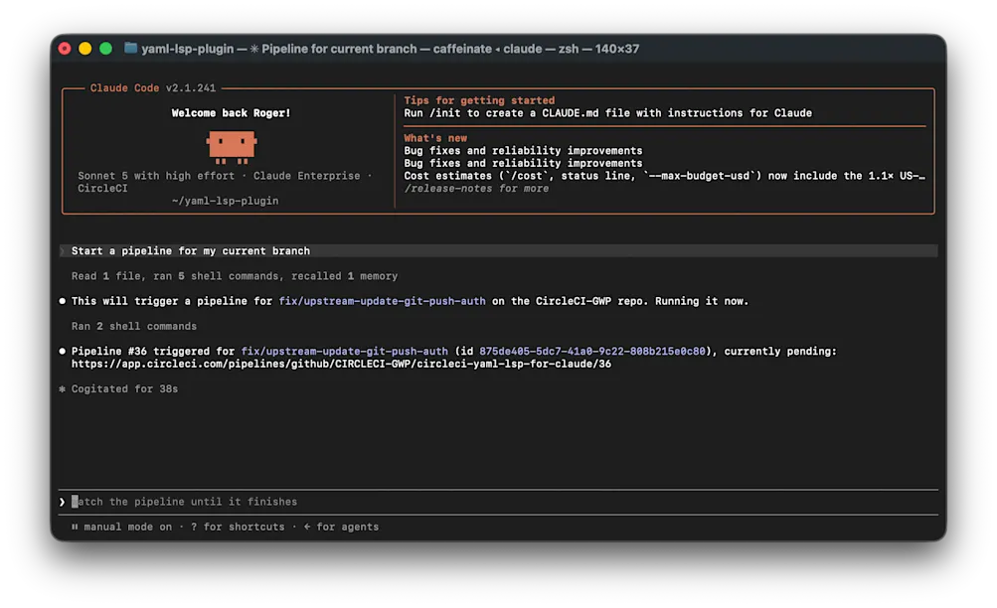Click the 'Cost estimates' release note line
The width and height of the screenshot is (997, 608).
click(x=664, y=176)
